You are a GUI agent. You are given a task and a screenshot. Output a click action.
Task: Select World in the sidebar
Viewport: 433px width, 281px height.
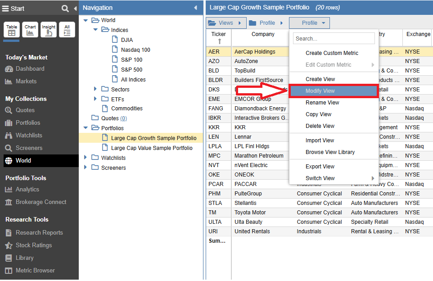41,160
